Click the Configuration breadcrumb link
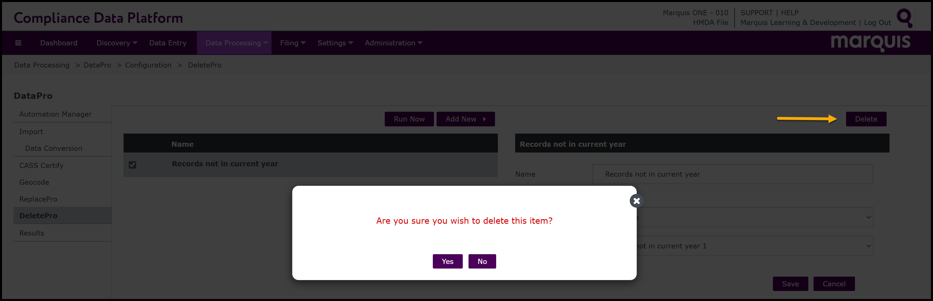 pos(148,65)
